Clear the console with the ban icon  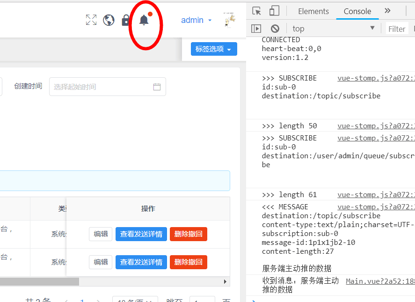click(x=276, y=28)
